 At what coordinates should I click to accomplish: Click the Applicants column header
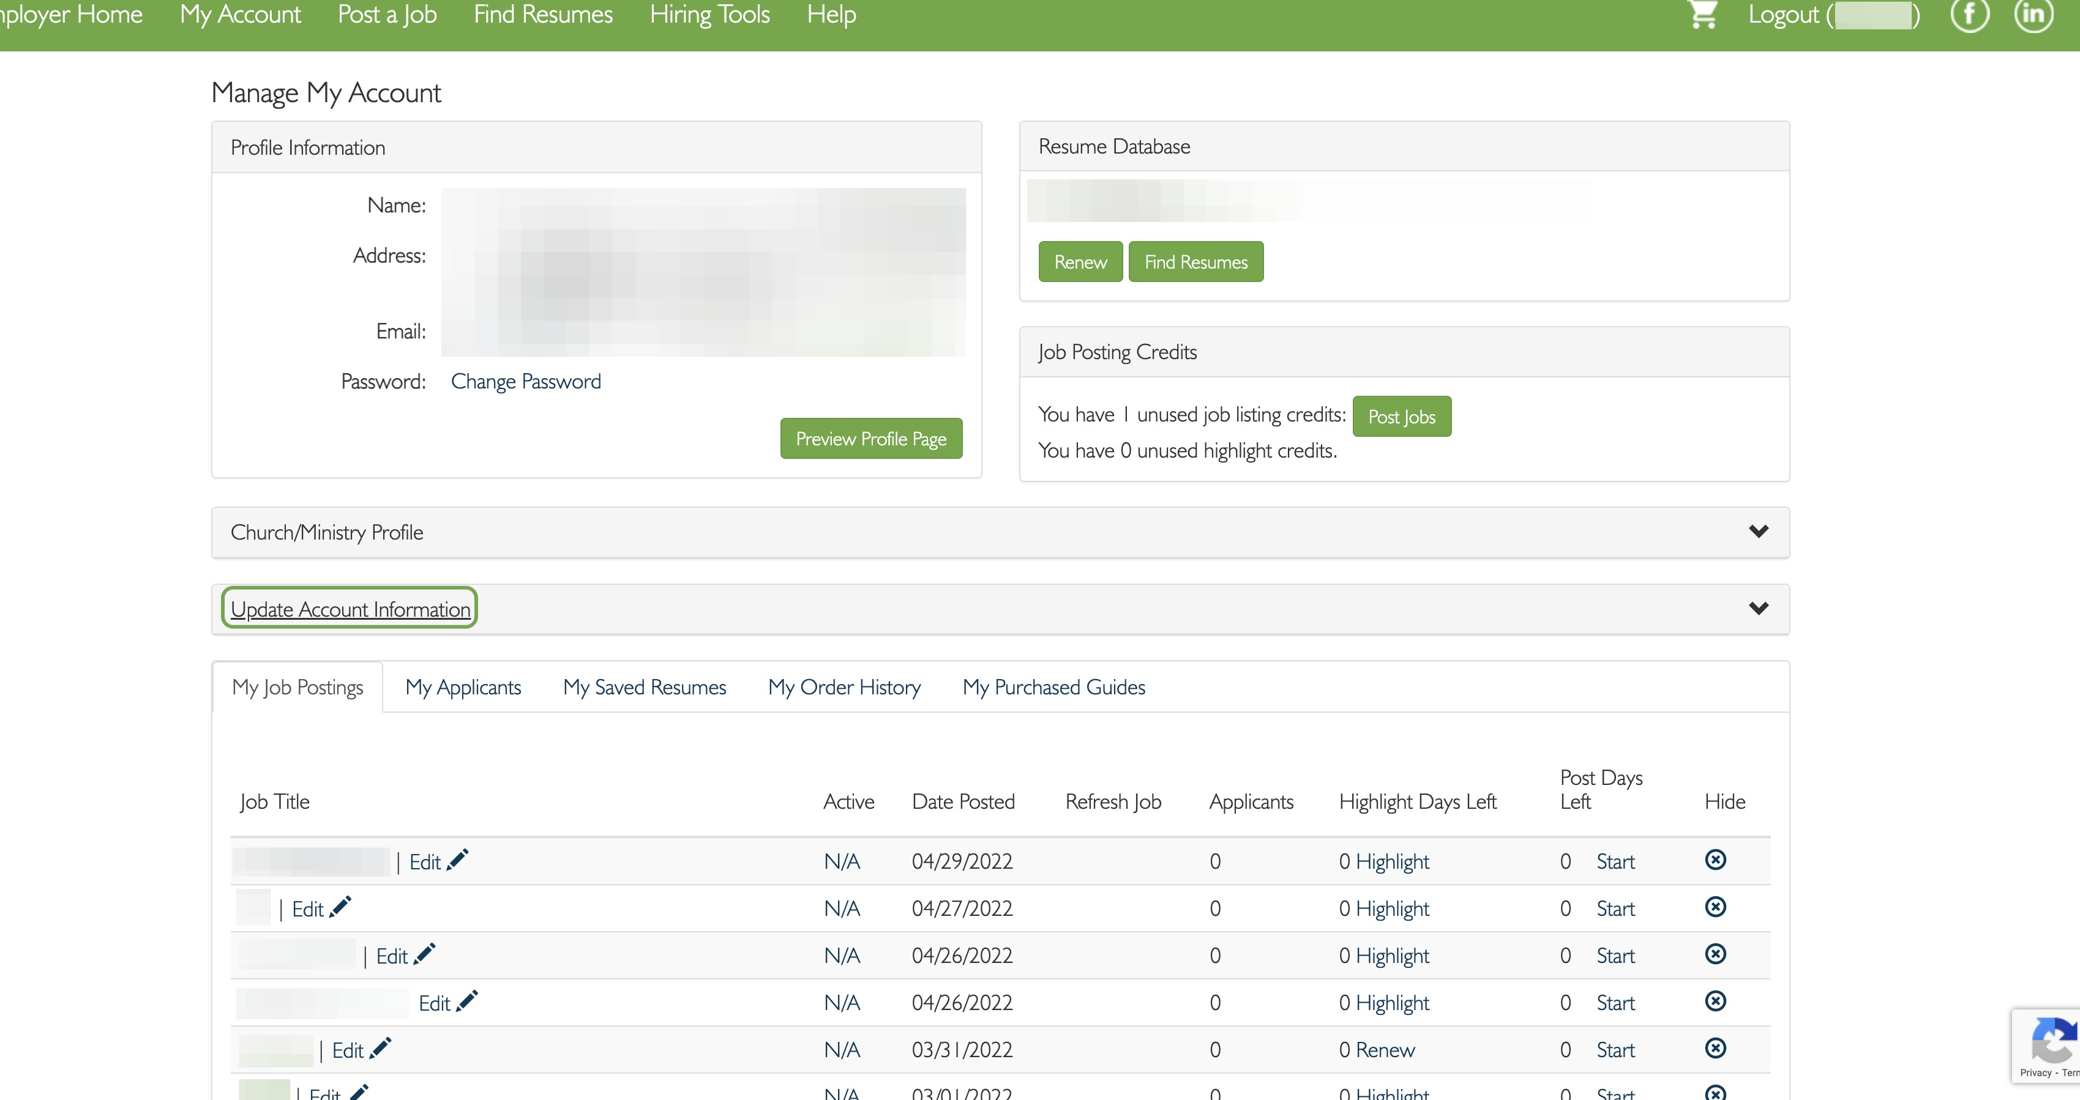[x=1251, y=801]
